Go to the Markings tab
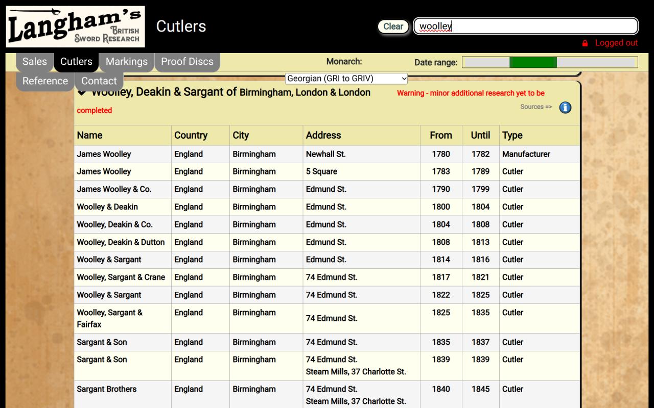Viewport: 654px width, 408px height. [x=127, y=62]
